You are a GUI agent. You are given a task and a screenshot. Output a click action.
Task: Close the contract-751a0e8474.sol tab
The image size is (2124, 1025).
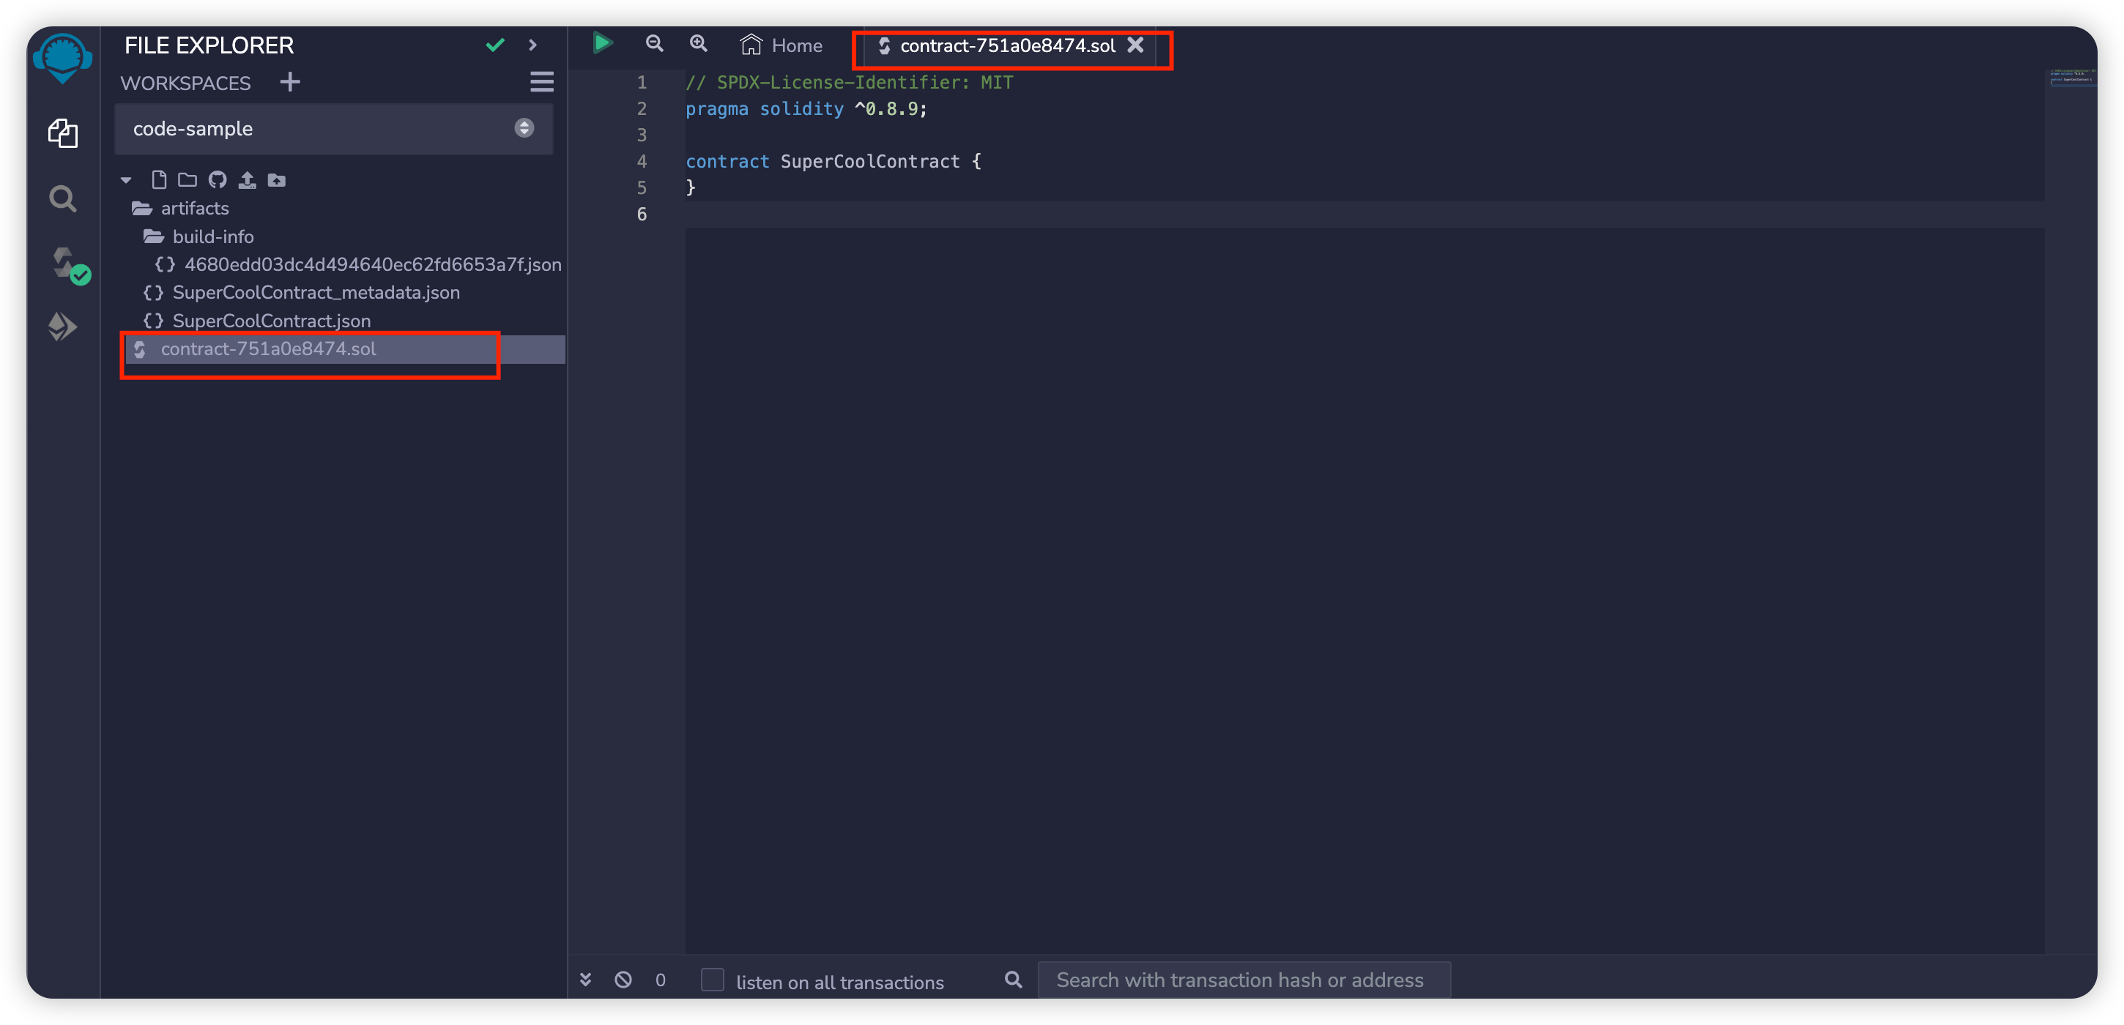pyautogui.click(x=1135, y=45)
